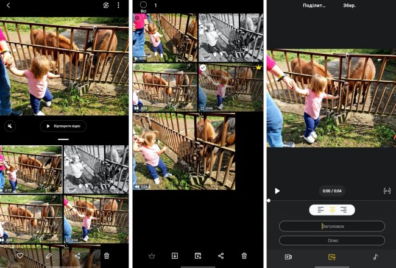Open the 4:3 aspect ratio selector
Screen dimensions: 396x268
(x=387, y=191)
